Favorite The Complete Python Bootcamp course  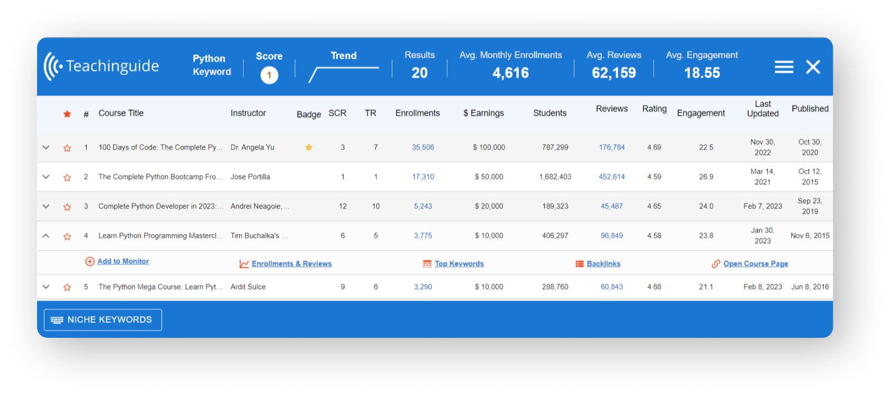(x=67, y=177)
